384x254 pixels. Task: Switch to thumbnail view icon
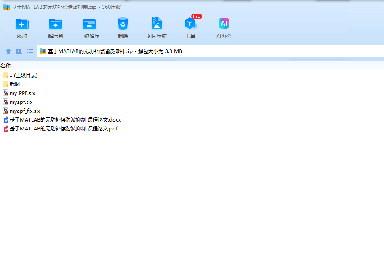coord(19,51)
